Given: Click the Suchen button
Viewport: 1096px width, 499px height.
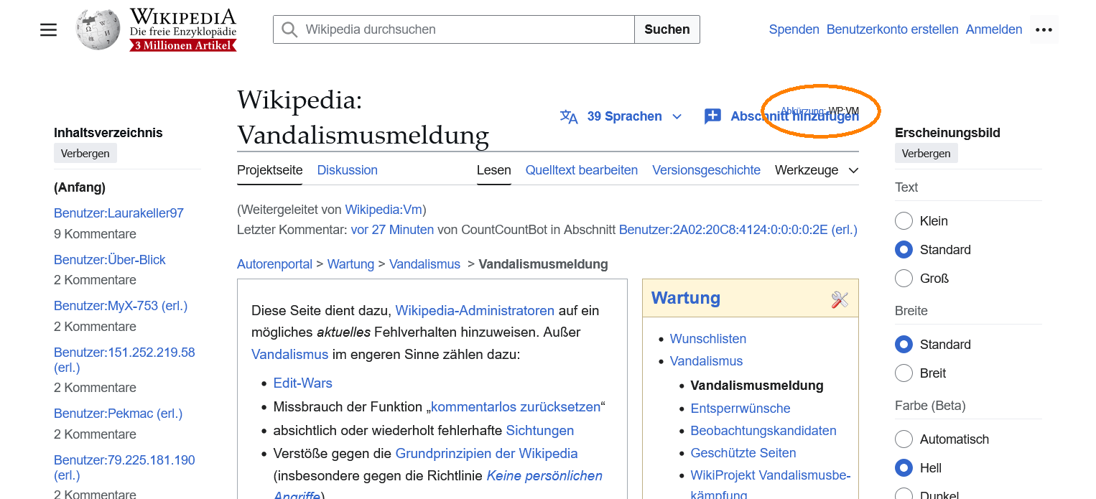Looking at the screenshot, I should 667,29.
